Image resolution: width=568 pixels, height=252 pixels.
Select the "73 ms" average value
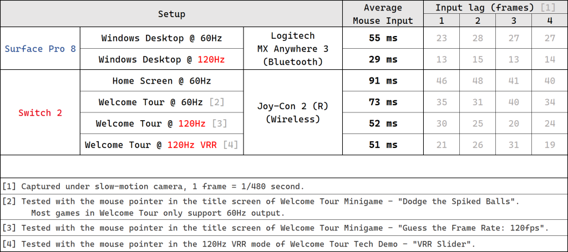[x=383, y=102]
